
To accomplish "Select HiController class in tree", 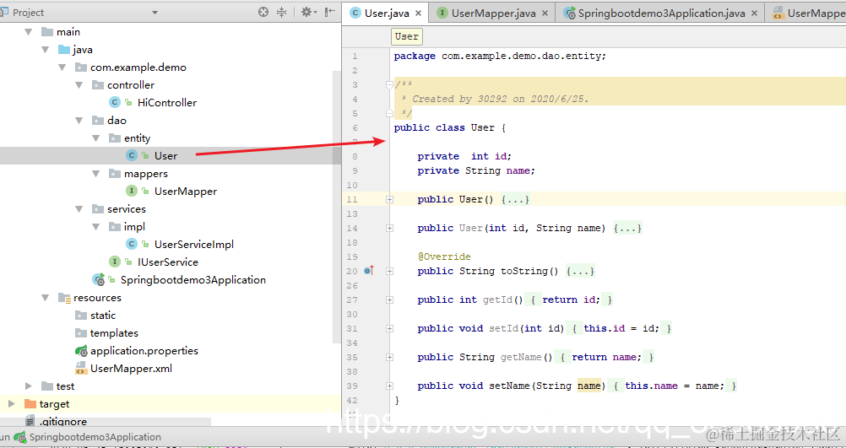I will pos(166,102).
